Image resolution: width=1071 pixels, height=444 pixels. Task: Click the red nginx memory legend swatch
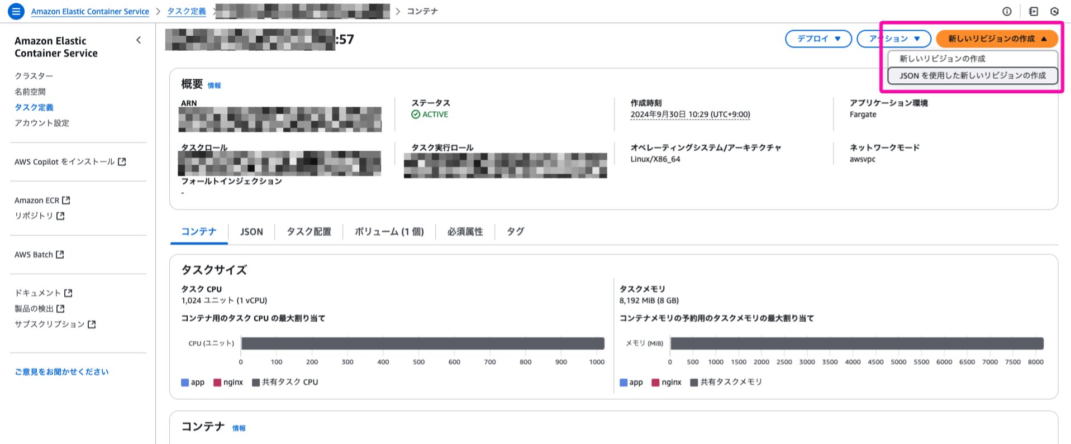(x=656, y=383)
